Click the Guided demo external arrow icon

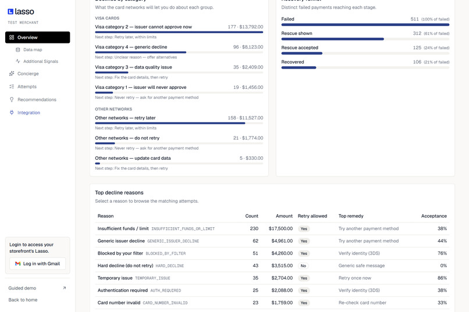point(65,288)
